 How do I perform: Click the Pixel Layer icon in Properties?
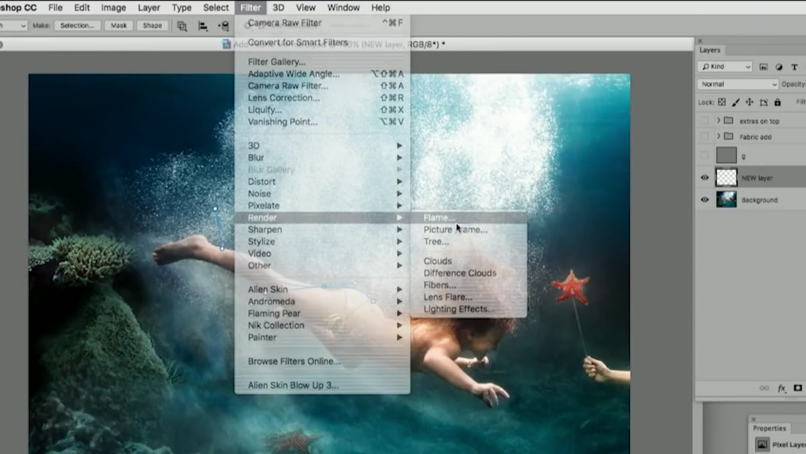tap(762, 444)
